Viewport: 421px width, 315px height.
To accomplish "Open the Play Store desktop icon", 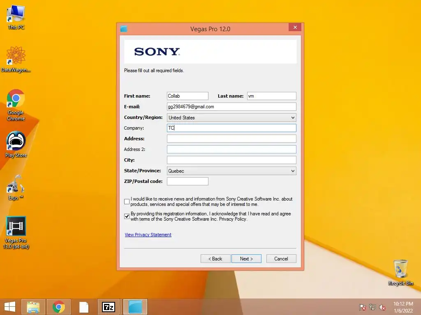I will pyautogui.click(x=16, y=144).
